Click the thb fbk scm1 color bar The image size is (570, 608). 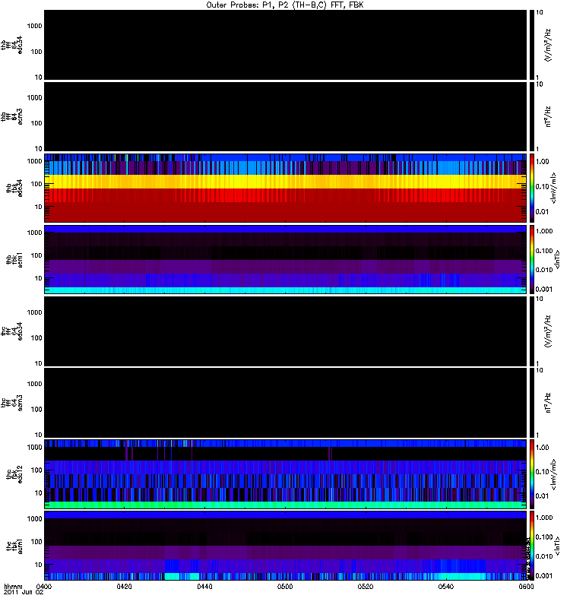[534, 258]
